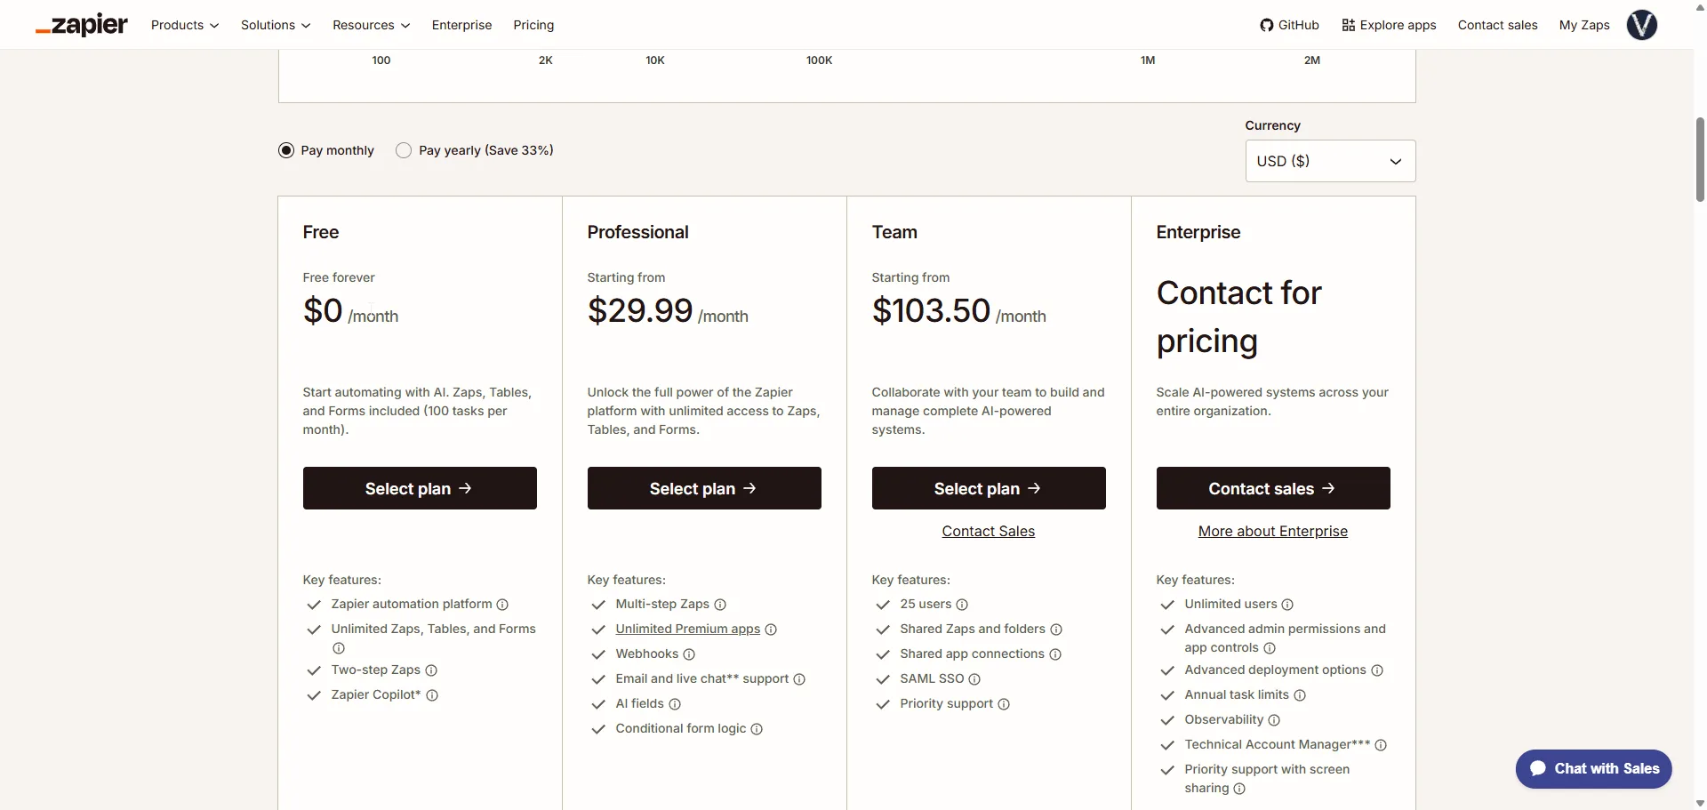
Task: Open My Zaps
Action: pos(1584,25)
